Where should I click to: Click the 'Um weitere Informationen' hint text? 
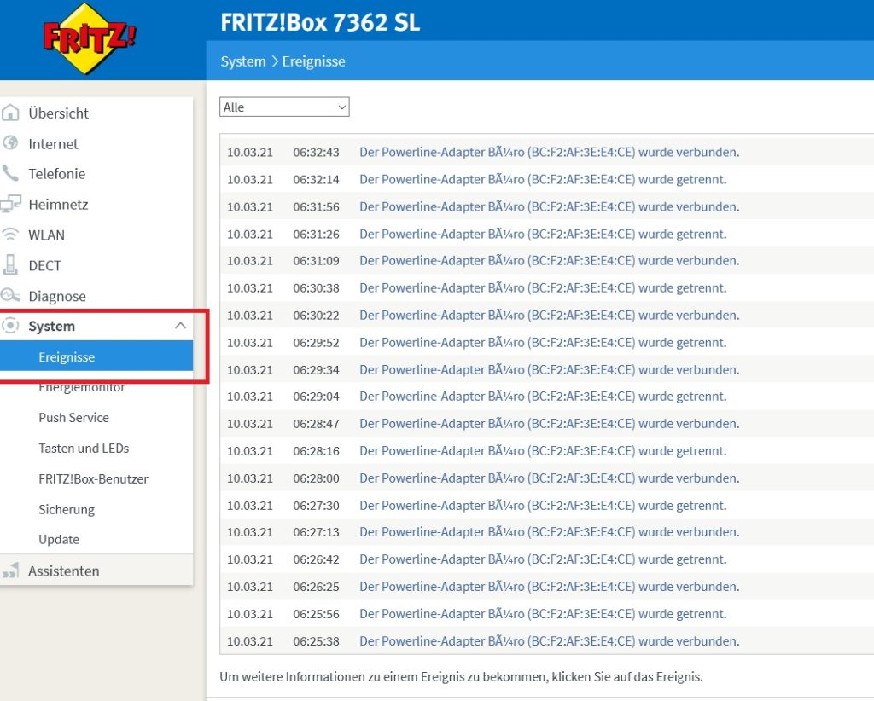tap(461, 677)
